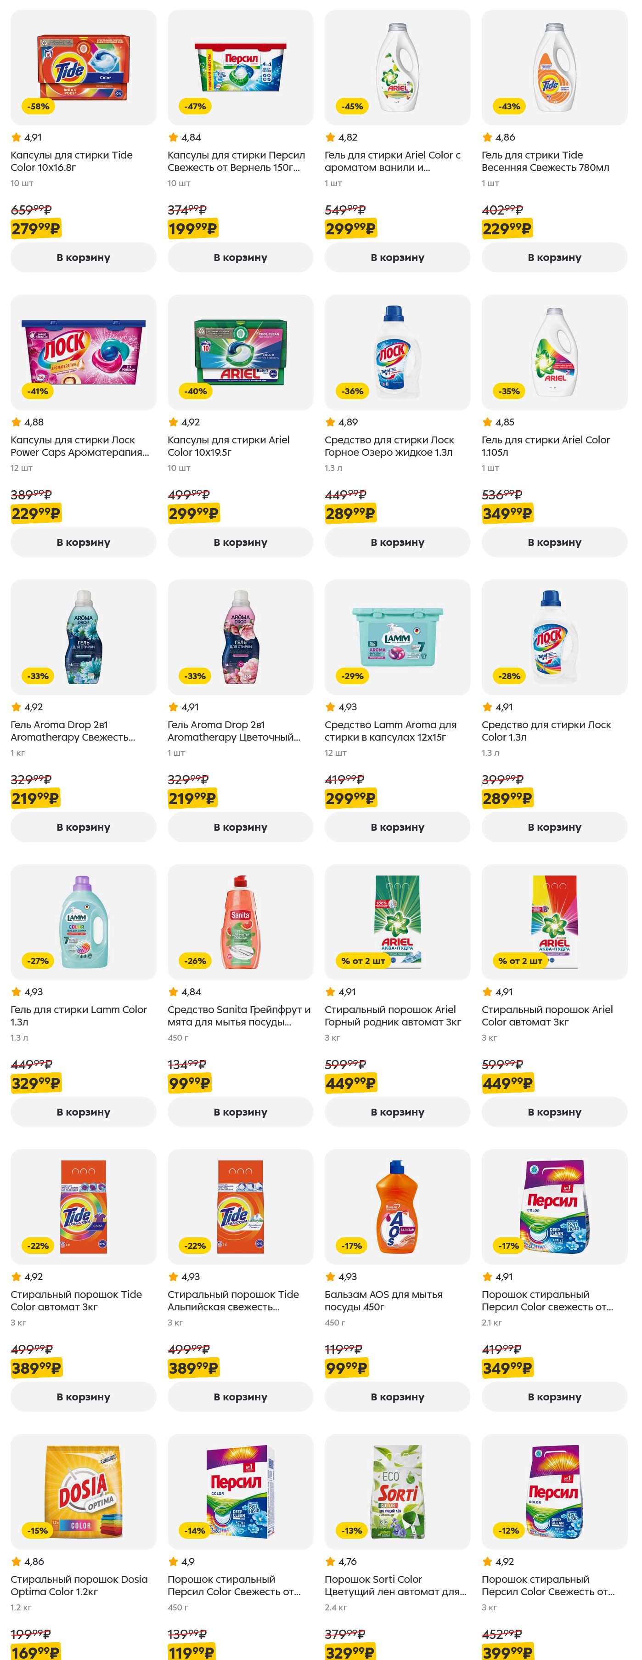Image resolution: width=642 pixels, height=1660 pixels.
Task: Click the -15% badge on Dosia Optima powder
Action: click(38, 1530)
